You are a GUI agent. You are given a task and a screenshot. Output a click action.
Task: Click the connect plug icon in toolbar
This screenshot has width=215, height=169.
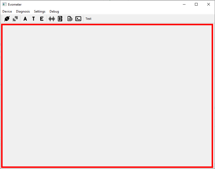pyautogui.click(x=7, y=19)
